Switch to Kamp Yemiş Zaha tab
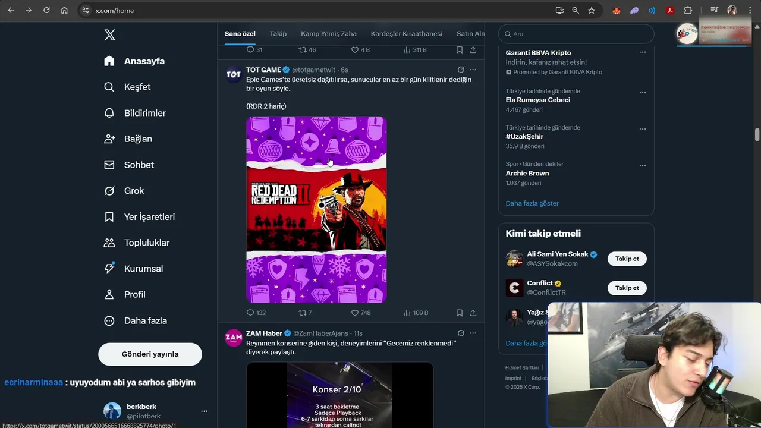 tap(329, 34)
